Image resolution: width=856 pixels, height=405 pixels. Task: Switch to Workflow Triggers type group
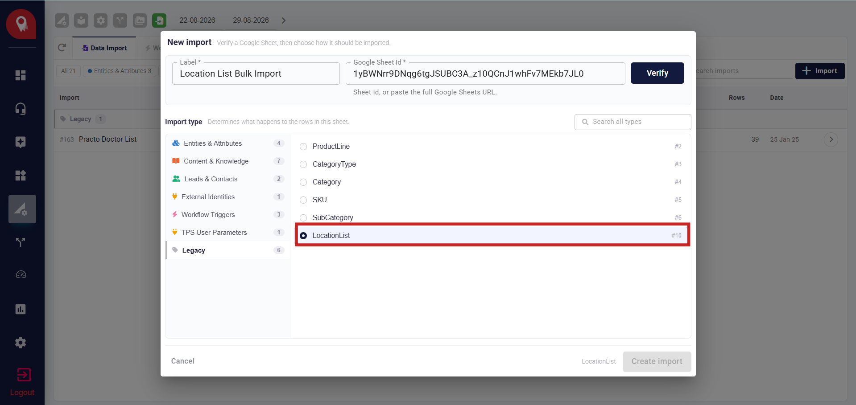click(227, 215)
